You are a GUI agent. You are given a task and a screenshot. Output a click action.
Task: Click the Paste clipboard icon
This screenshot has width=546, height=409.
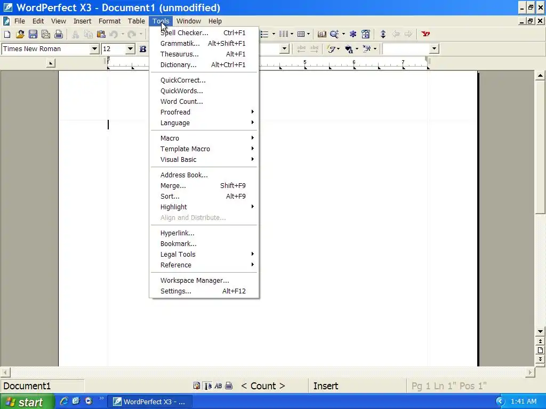coord(101,34)
